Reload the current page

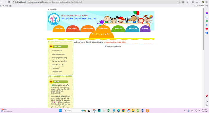(x=9, y=2)
